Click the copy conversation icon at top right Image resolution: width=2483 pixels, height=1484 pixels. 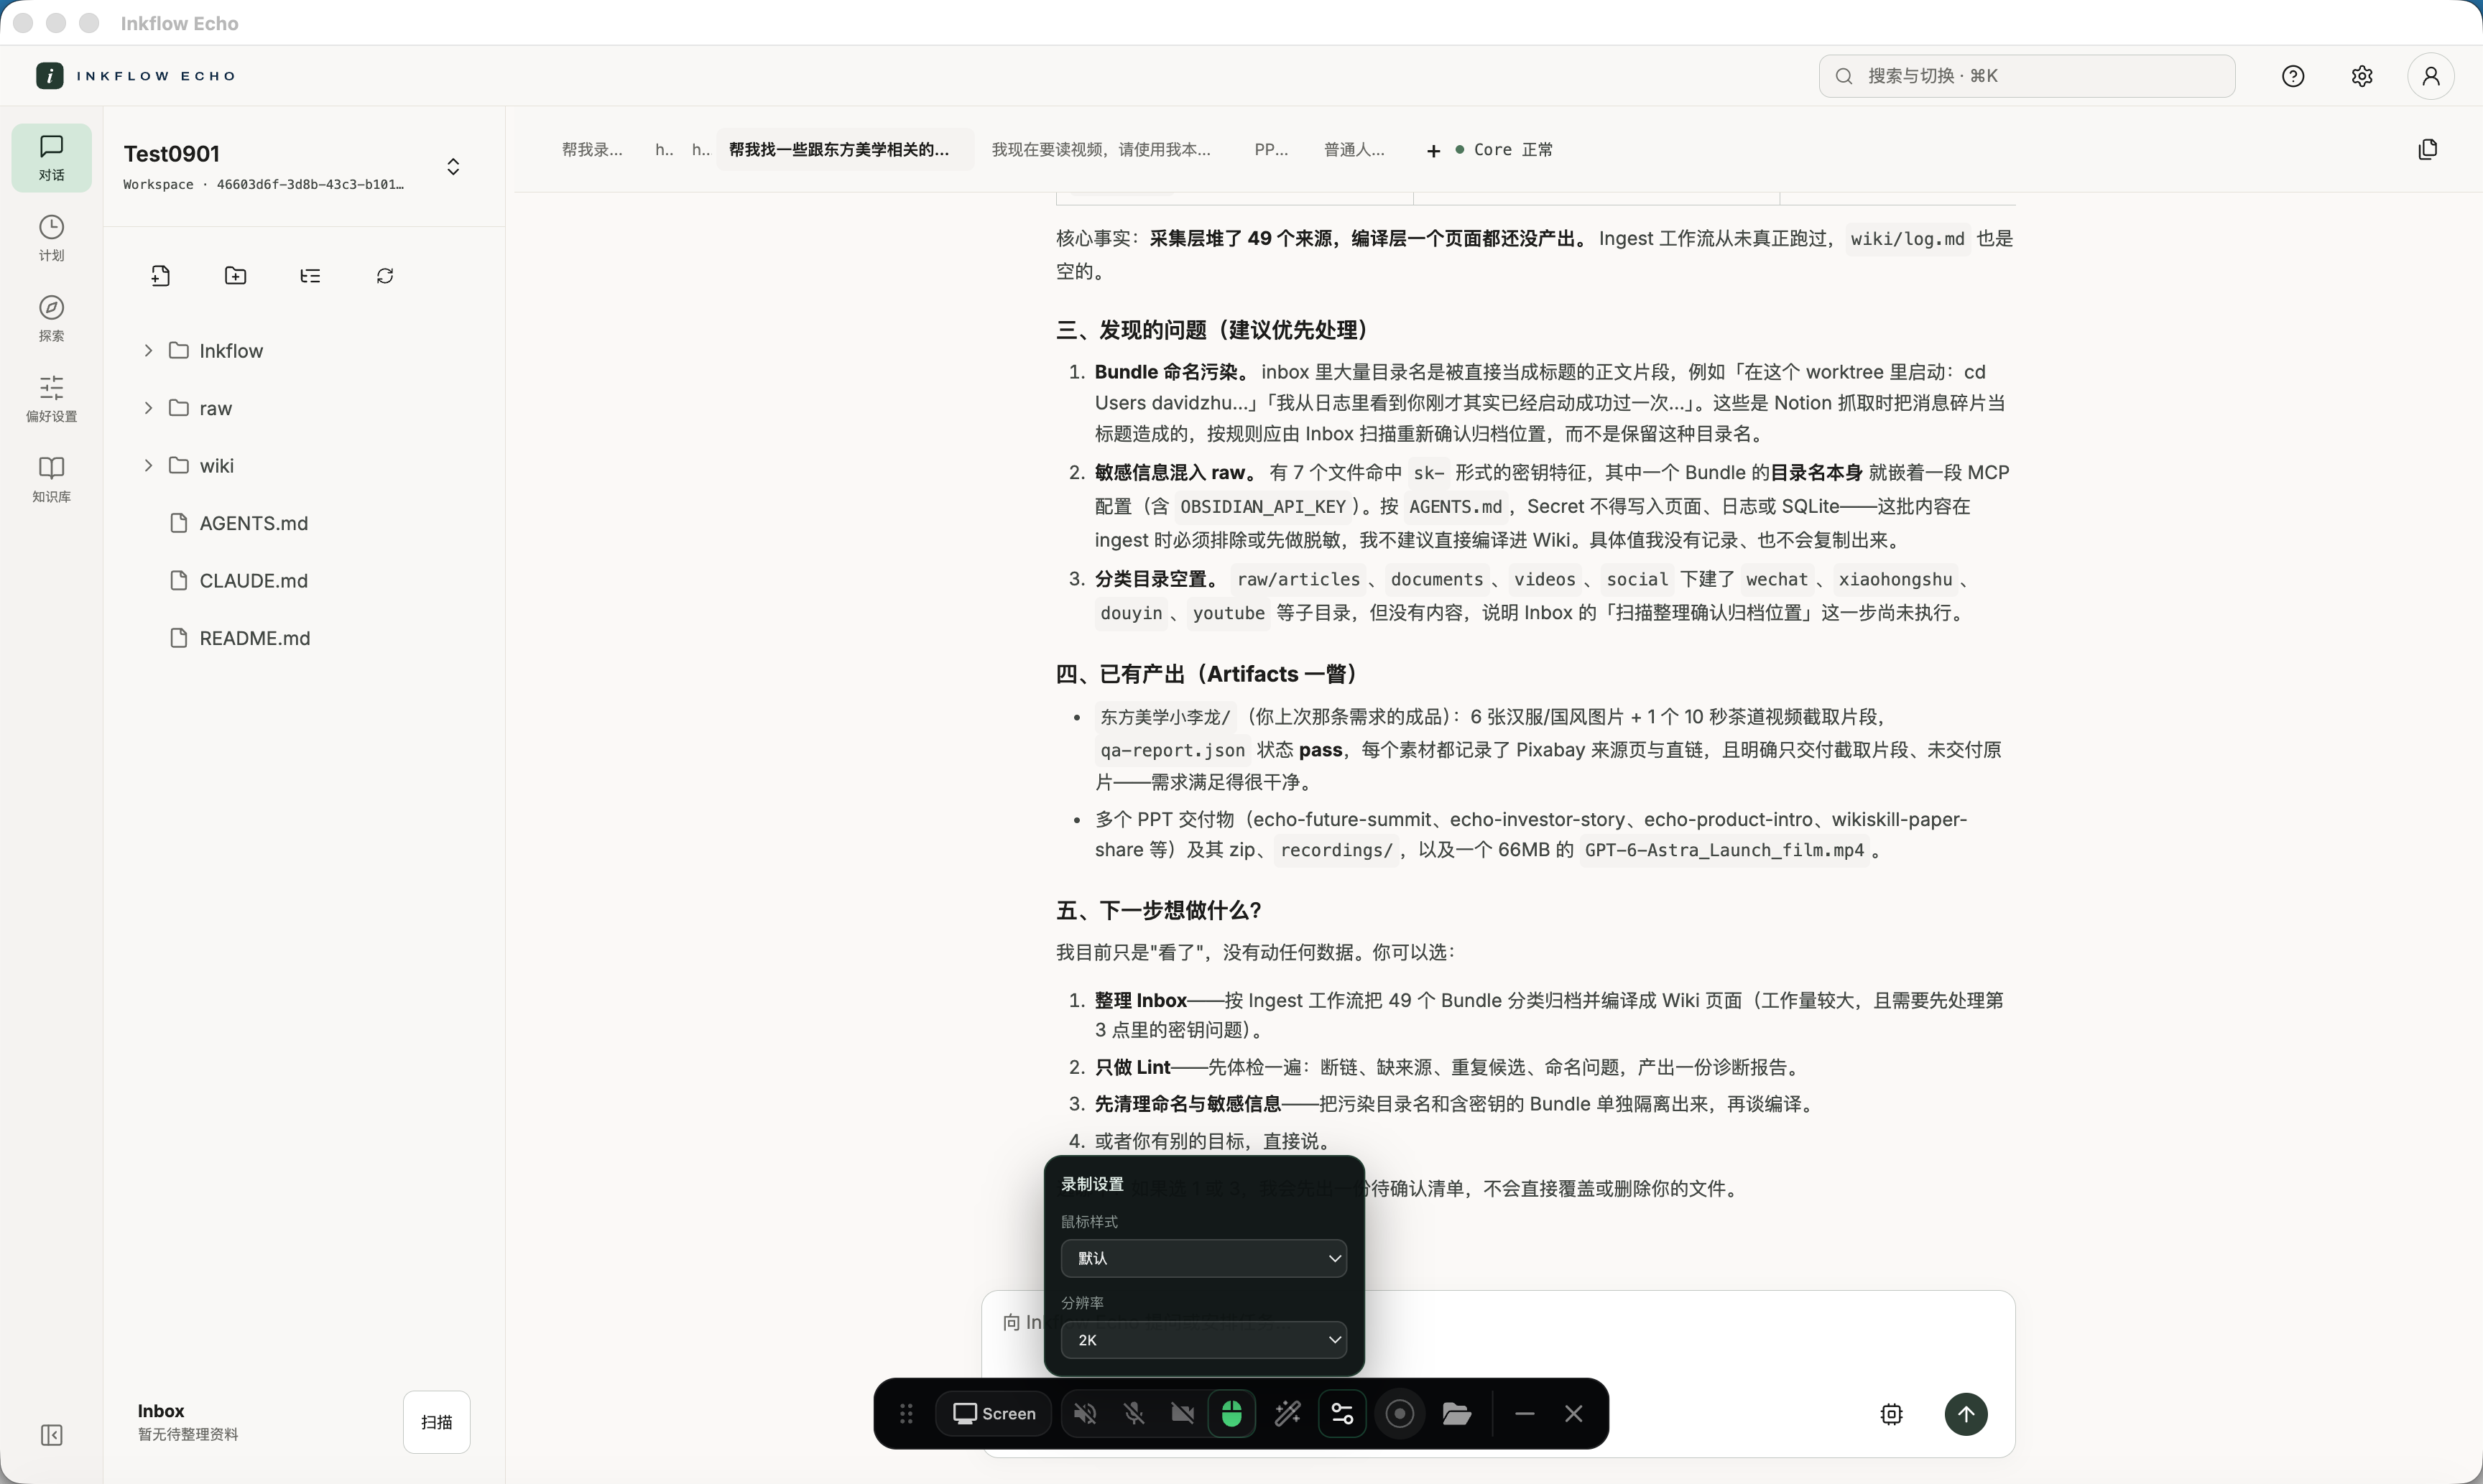pyautogui.click(x=2428, y=150)
